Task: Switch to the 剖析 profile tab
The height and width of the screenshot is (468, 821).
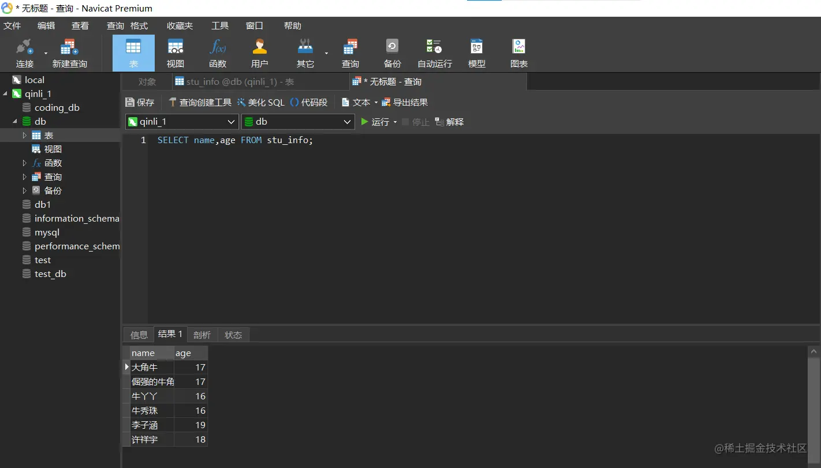Action: (x=202, y=335)
